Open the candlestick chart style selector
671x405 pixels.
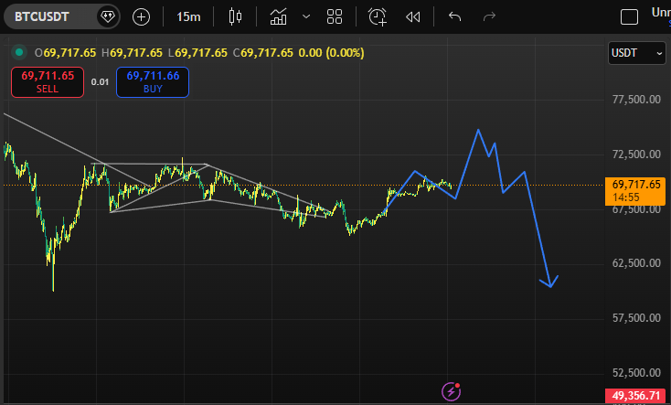coord(235,16)
